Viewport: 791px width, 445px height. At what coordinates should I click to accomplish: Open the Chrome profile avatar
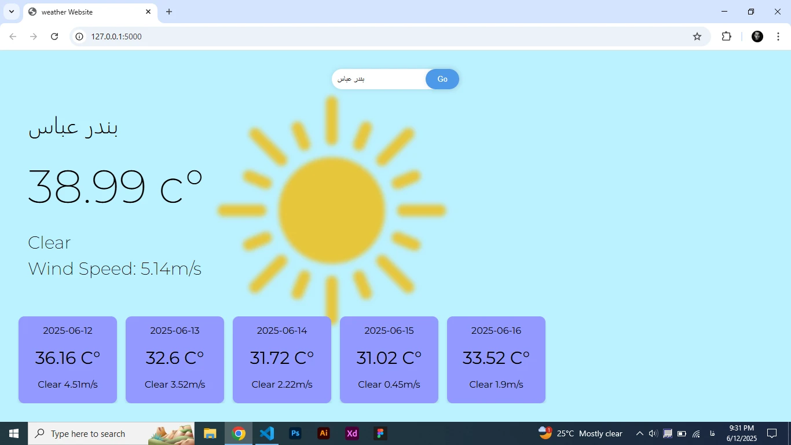click(757, 37)
